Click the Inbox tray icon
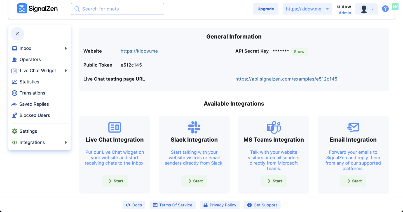This screenshot has height=212, width=403. click(15, 48)
